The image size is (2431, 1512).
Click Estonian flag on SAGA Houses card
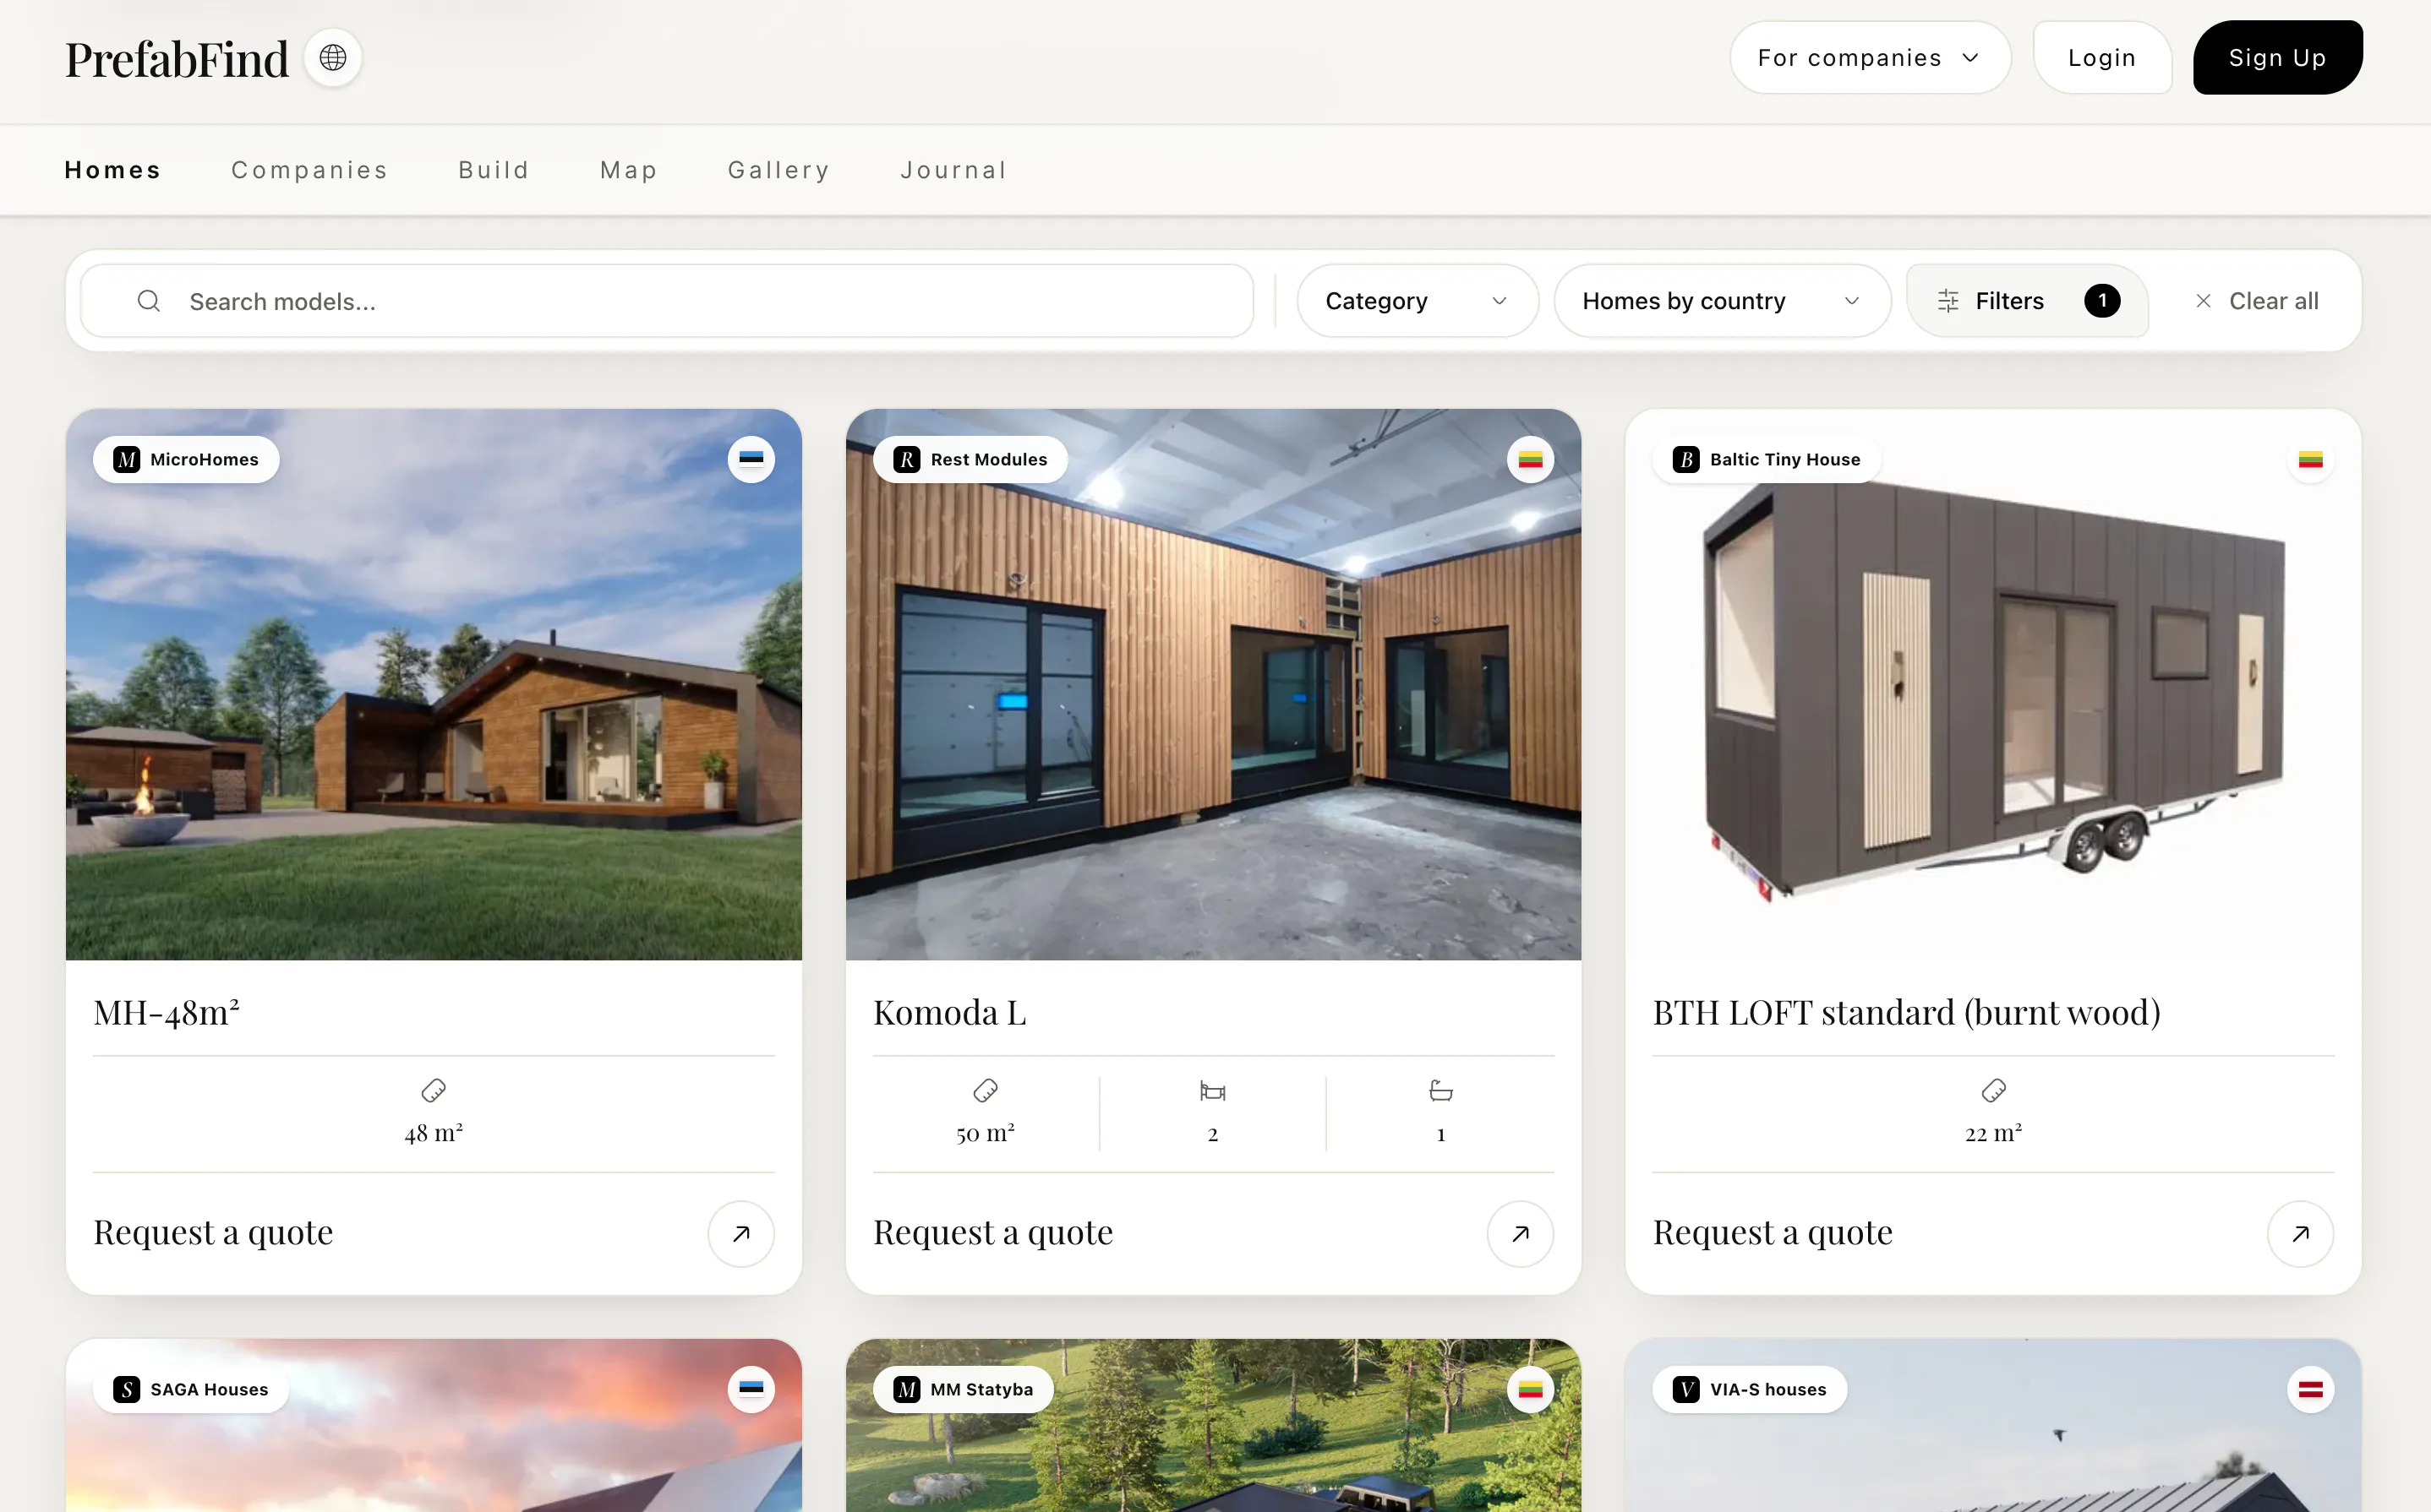tap(751, 1389)
